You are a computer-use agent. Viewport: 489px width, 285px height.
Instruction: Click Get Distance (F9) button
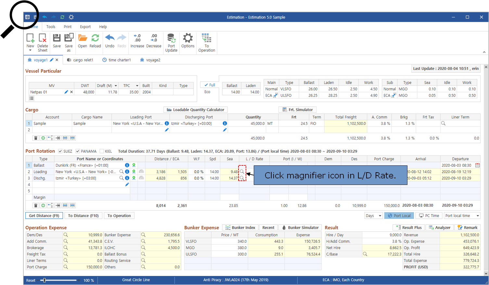click(x=44, y=215)
